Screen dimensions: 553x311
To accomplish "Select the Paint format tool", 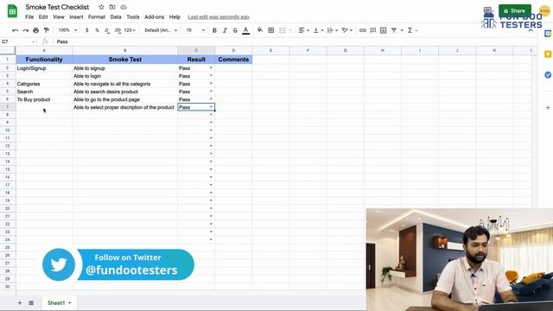I will [x=46, y=31].
